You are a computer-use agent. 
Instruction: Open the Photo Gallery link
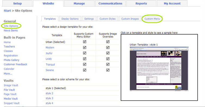[x=11, y=60]
